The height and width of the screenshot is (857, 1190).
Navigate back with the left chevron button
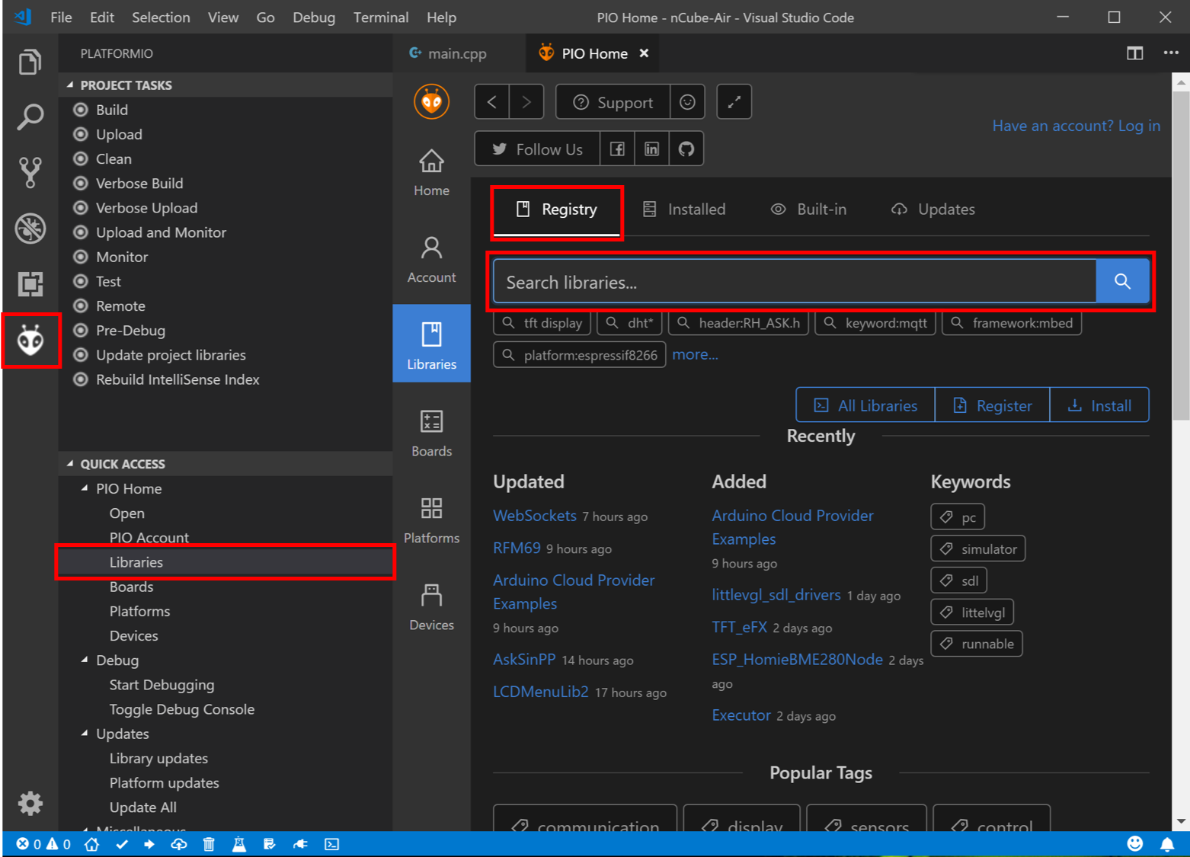(x=492, y=102)
